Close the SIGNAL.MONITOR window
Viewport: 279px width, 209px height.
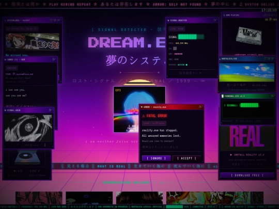click(x=215, y=20)
